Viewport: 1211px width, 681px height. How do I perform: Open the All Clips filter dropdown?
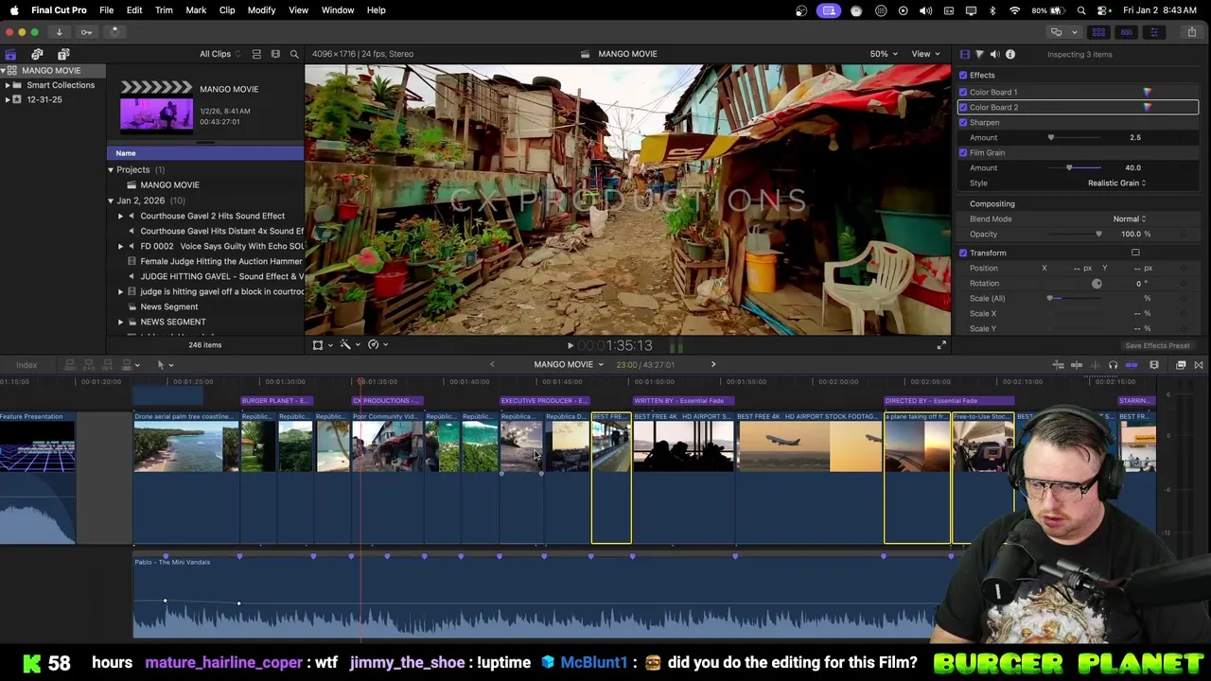coord(219,54)
